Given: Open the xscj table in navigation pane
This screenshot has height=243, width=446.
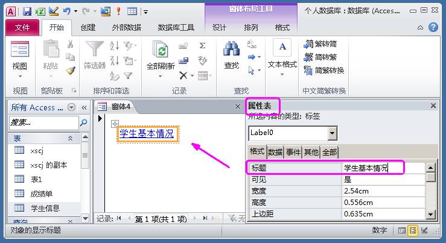Looking at the screenshot, I should [x=37, y=151].
